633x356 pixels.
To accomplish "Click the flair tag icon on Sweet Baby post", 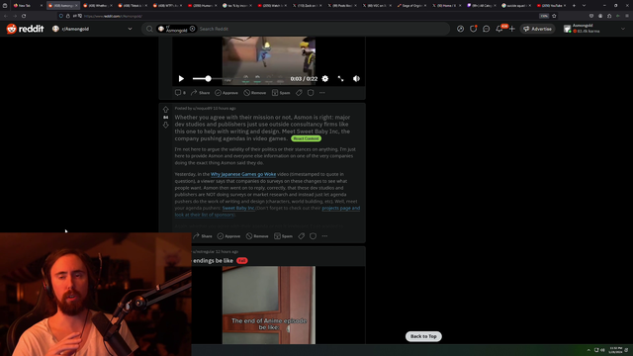I will (x=301, y=236).
